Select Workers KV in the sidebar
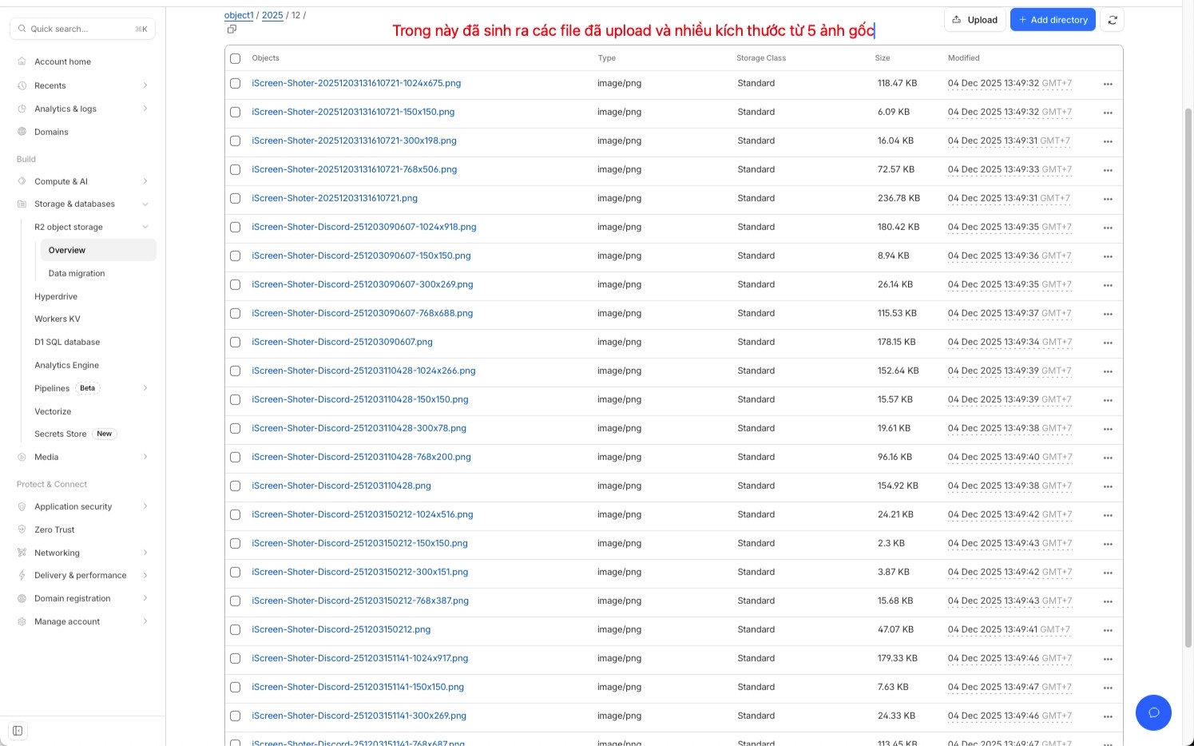Image resolution: width=1194 pixels, height=746 pixels. pos(57,319)
